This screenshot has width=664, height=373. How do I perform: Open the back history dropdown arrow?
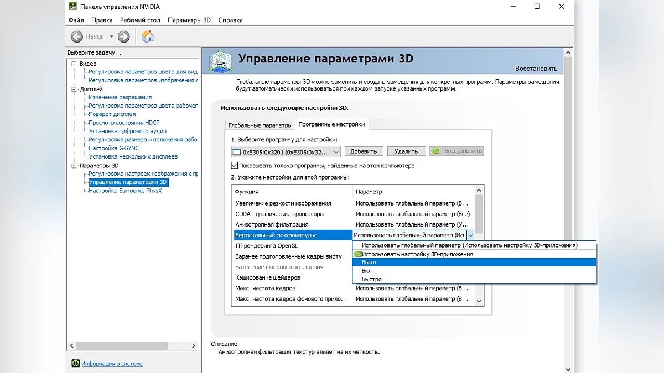pos(111,36)
